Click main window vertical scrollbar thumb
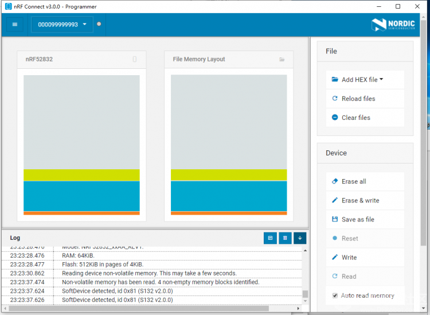 tap(424, 133)
